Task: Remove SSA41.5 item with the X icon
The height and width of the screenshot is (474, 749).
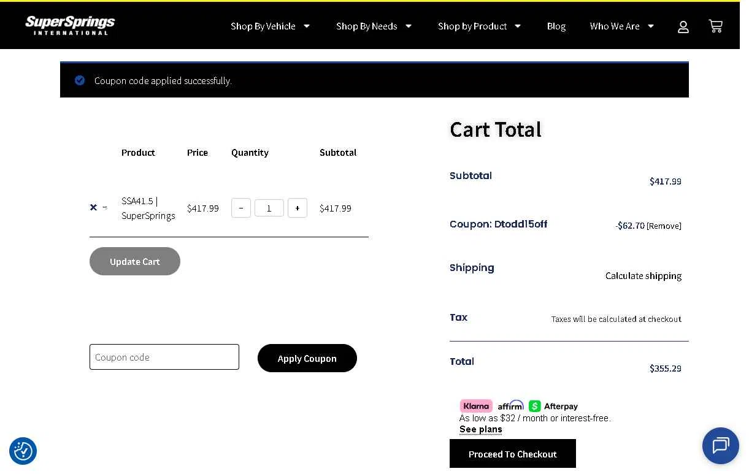Action: pos(93,207)
